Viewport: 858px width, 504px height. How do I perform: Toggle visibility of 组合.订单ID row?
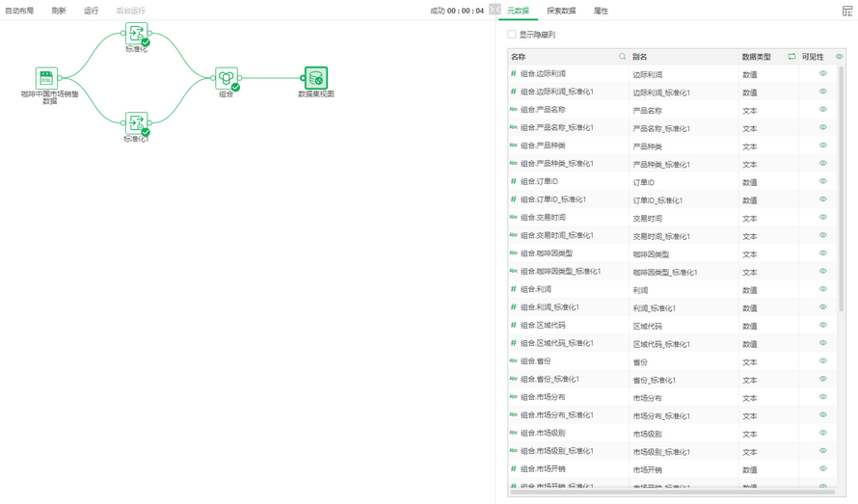(823, 181)
